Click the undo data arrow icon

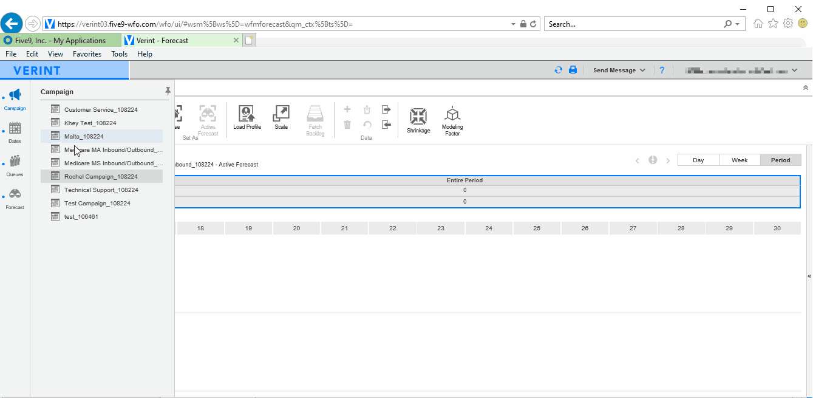pyautogui.click(x=367, y=125)
